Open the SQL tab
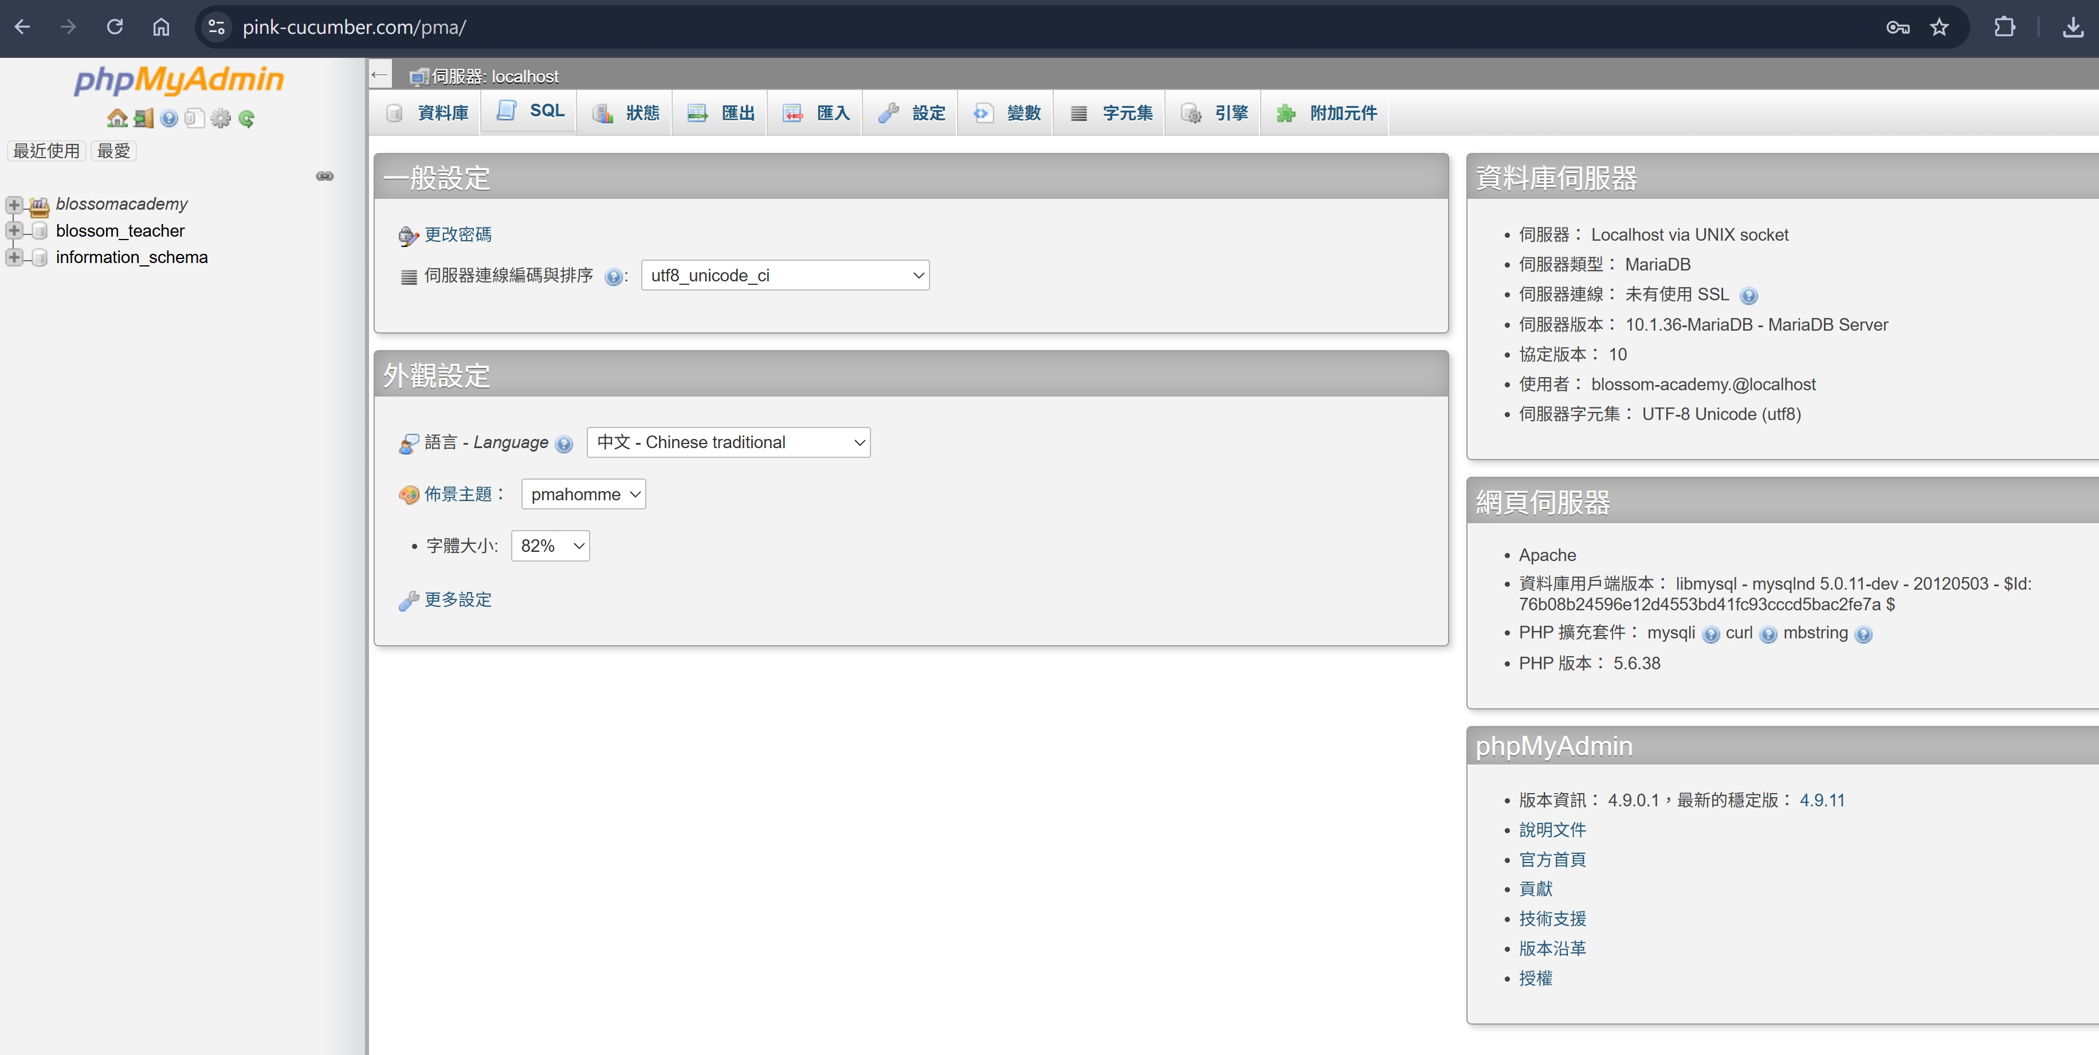 529,112
